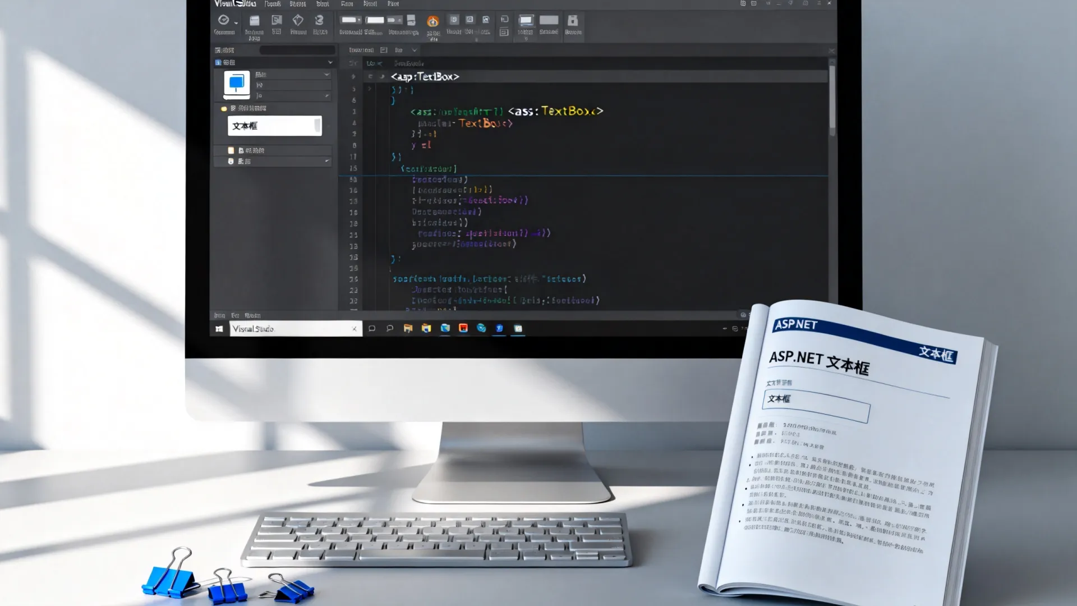The width and height of the screenshot is (1077, 606).
Task: Collapse the left panel section with the header chevron
Action: pyautogui.click(x=330, y=63)
